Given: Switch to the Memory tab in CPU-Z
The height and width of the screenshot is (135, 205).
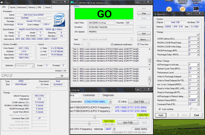Looking at the screenshot, I should (x=32, y=7).
